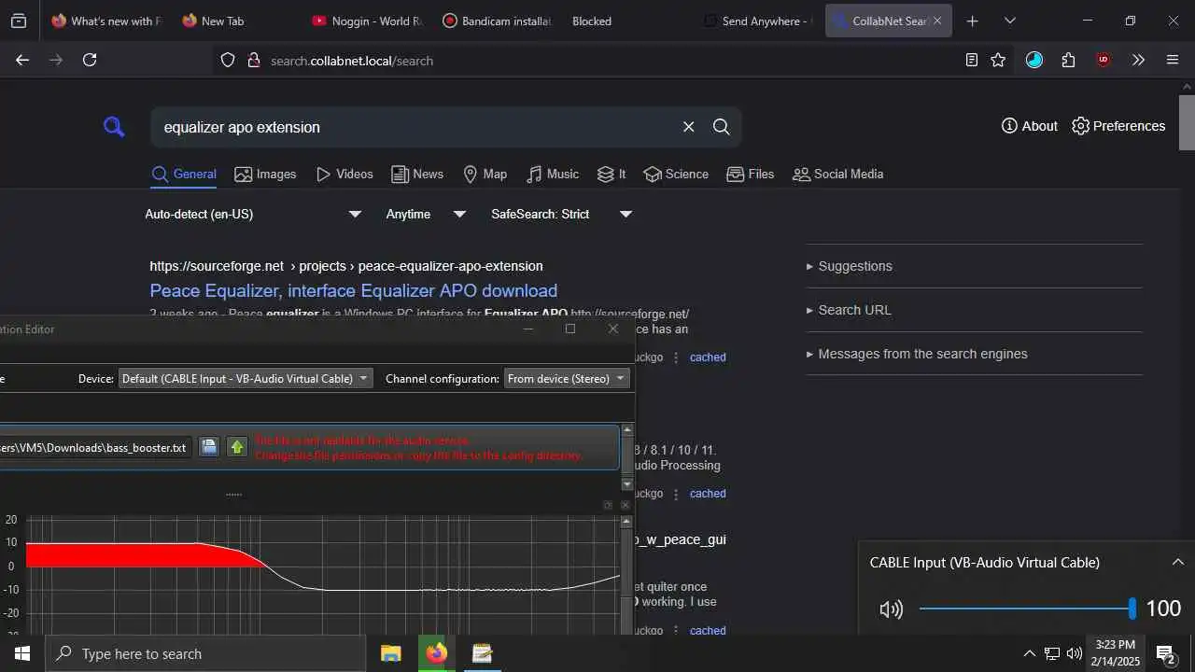Switch to the Videos tab

pos(344,175)
